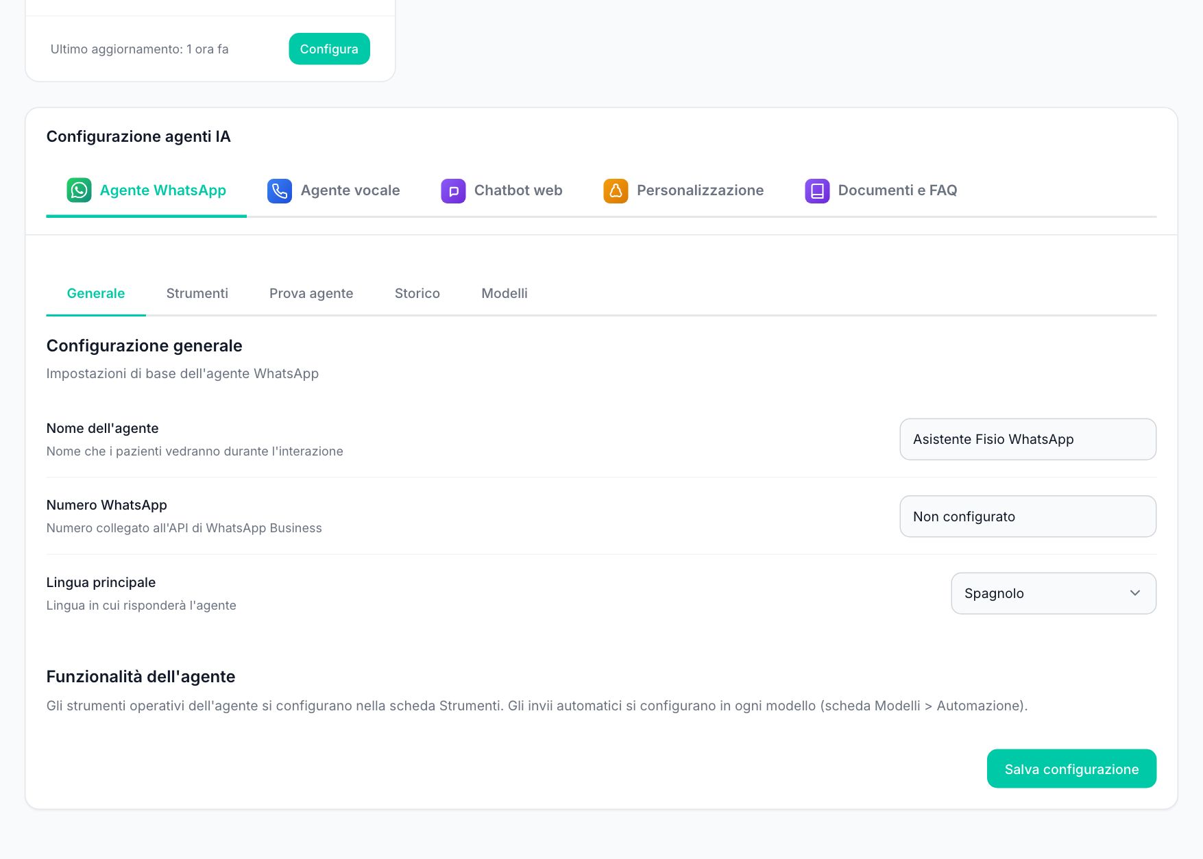Click the green WhatsApp logo icon

[x=79, y=190]
